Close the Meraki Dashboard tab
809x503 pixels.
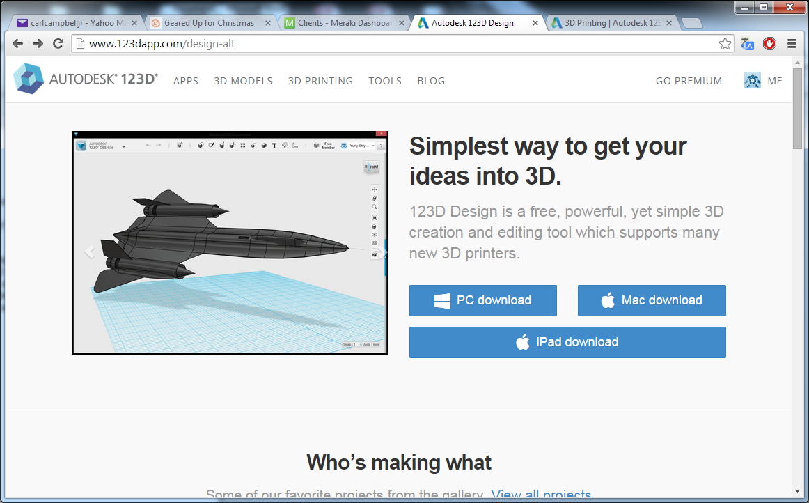[402, 23]
